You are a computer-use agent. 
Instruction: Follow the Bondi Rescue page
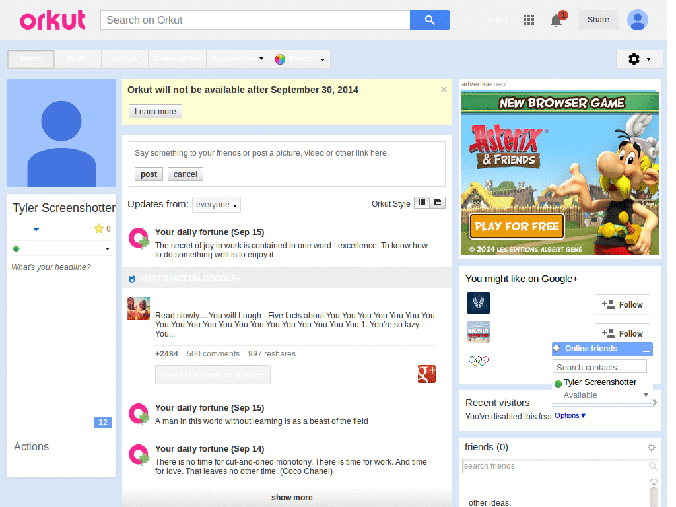[622, 333]
